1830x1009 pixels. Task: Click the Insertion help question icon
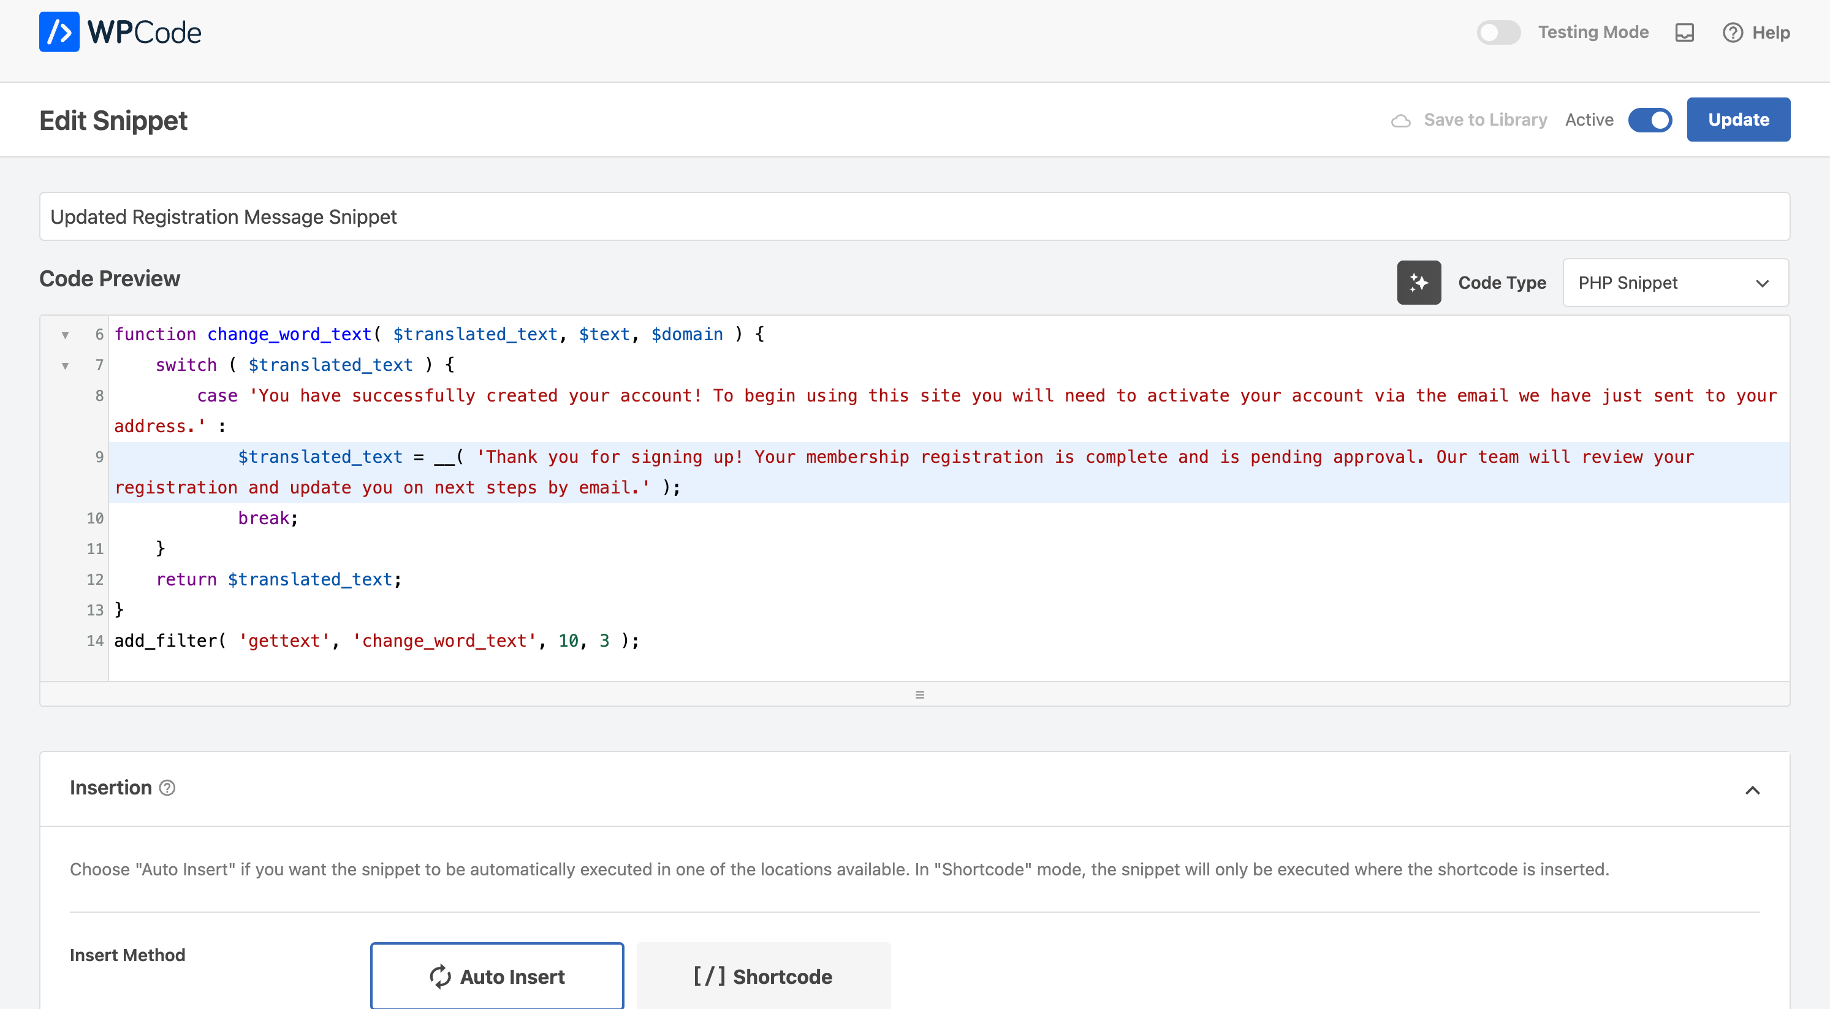tap(167, 788)
